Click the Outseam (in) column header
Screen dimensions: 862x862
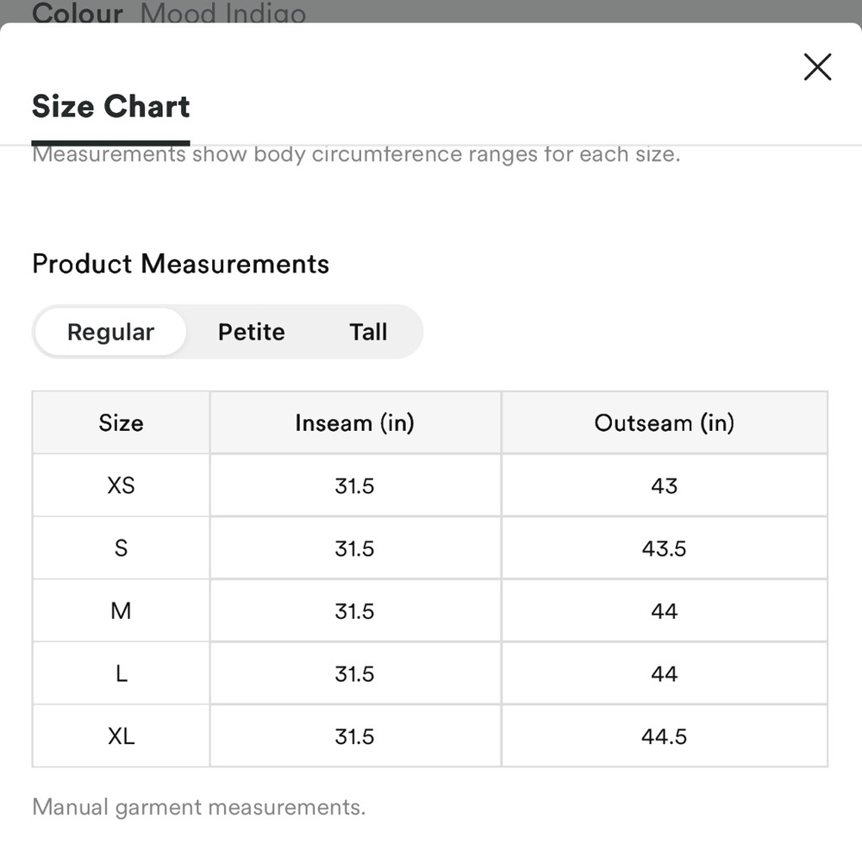click(664, 422)
